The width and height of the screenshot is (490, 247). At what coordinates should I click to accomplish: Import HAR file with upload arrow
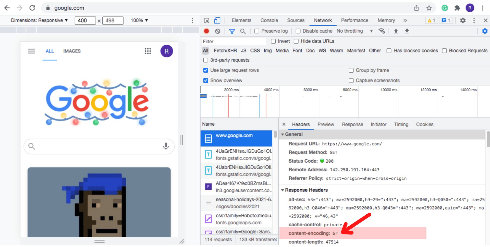coord(396,31)
